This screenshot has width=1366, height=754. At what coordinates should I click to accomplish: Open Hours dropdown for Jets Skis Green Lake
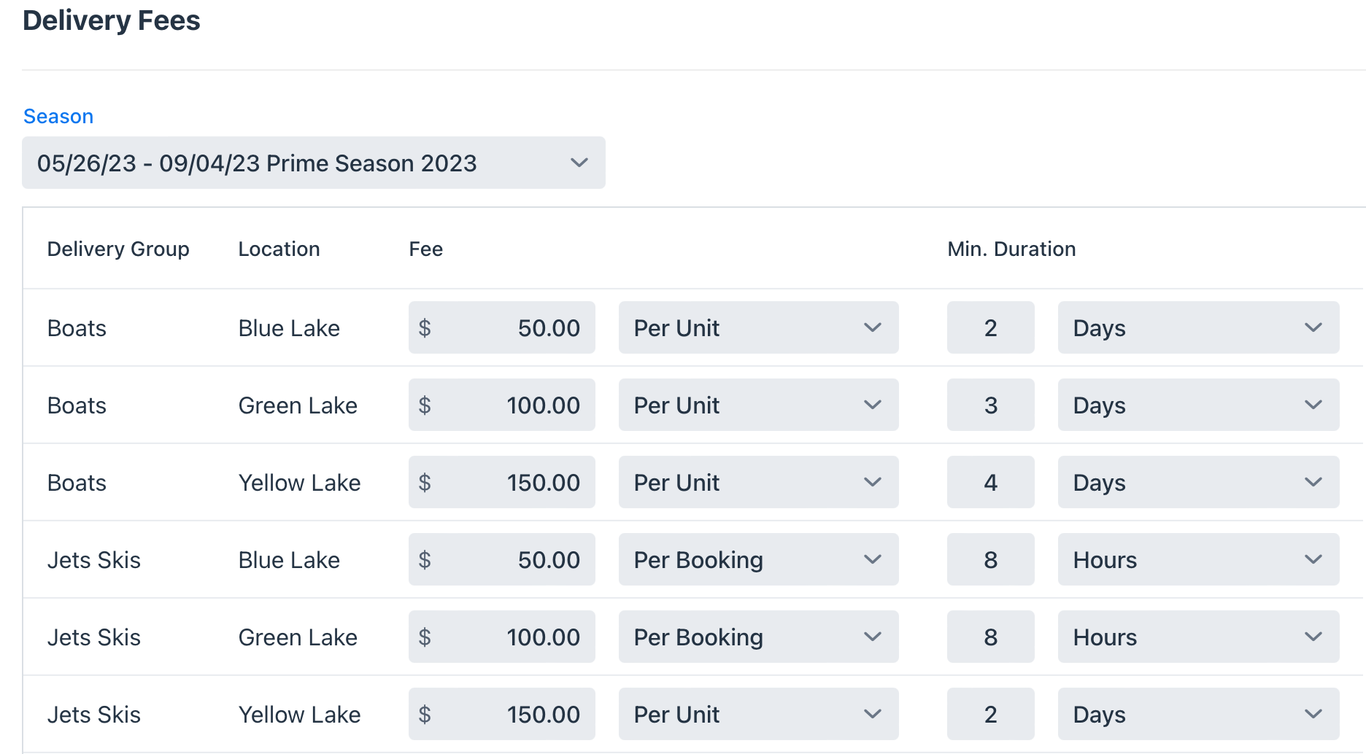(x=1199, y=637)
